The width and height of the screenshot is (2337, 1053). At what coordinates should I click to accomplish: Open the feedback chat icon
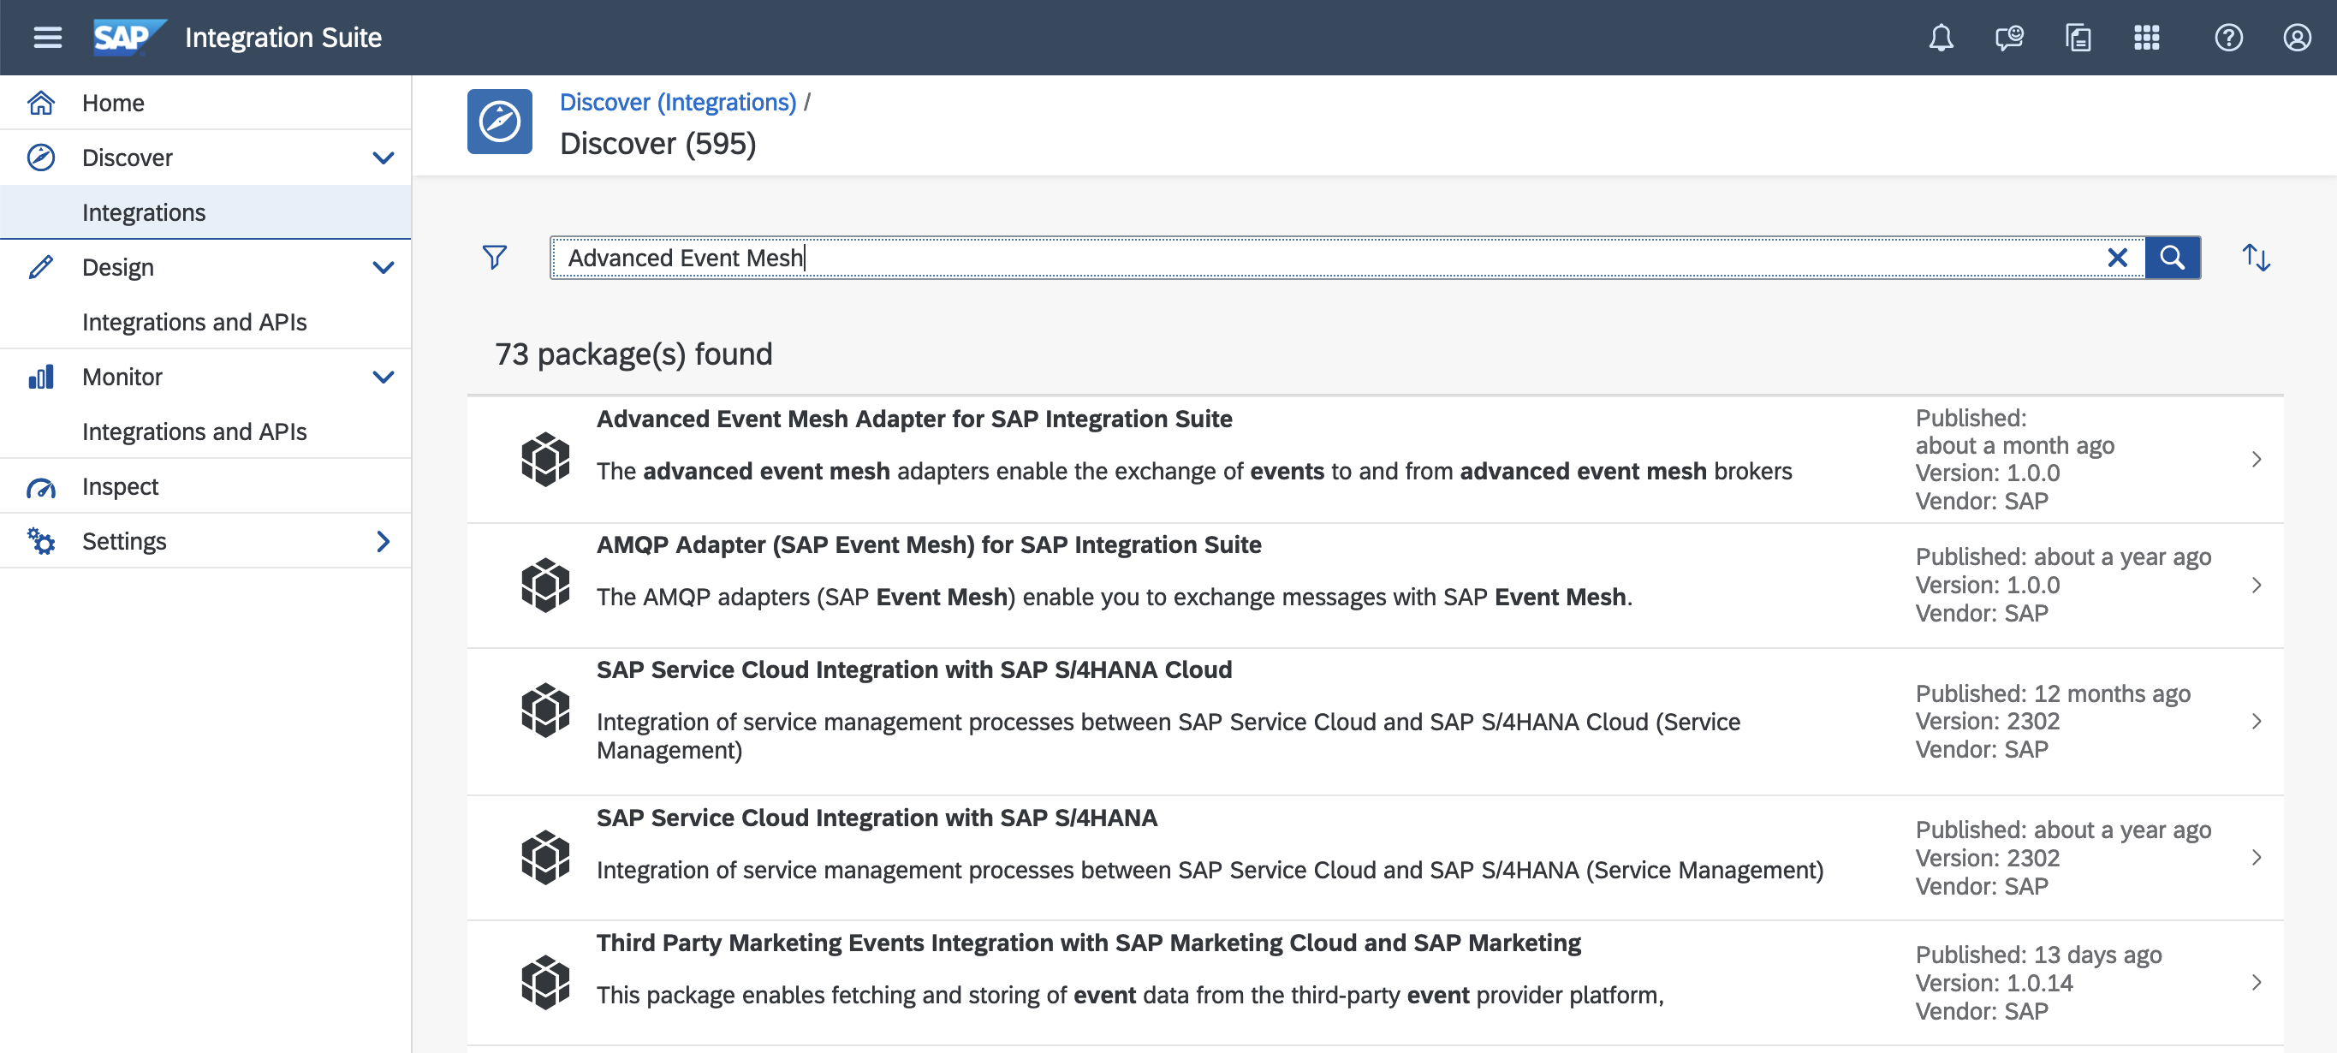click(2008, 37)
